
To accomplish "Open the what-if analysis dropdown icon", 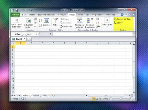I will coord(98,27).
